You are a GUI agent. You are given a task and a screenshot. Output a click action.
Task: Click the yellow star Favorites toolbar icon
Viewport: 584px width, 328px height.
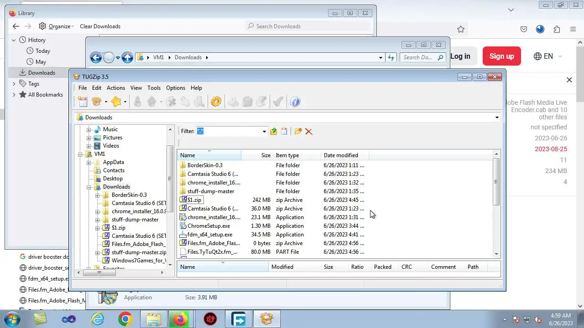(116, 102)
